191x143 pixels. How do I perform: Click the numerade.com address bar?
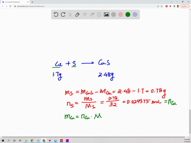click(85, 6)
